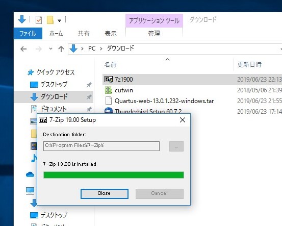
Task: Select the cutwin file
Action: (x=124, y=90)
